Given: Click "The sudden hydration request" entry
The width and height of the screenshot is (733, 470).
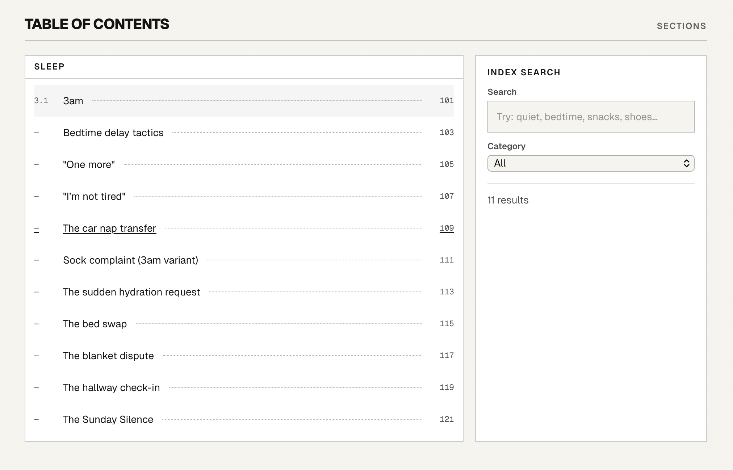Looking at the screenshot, I should (x=132, y=292).
